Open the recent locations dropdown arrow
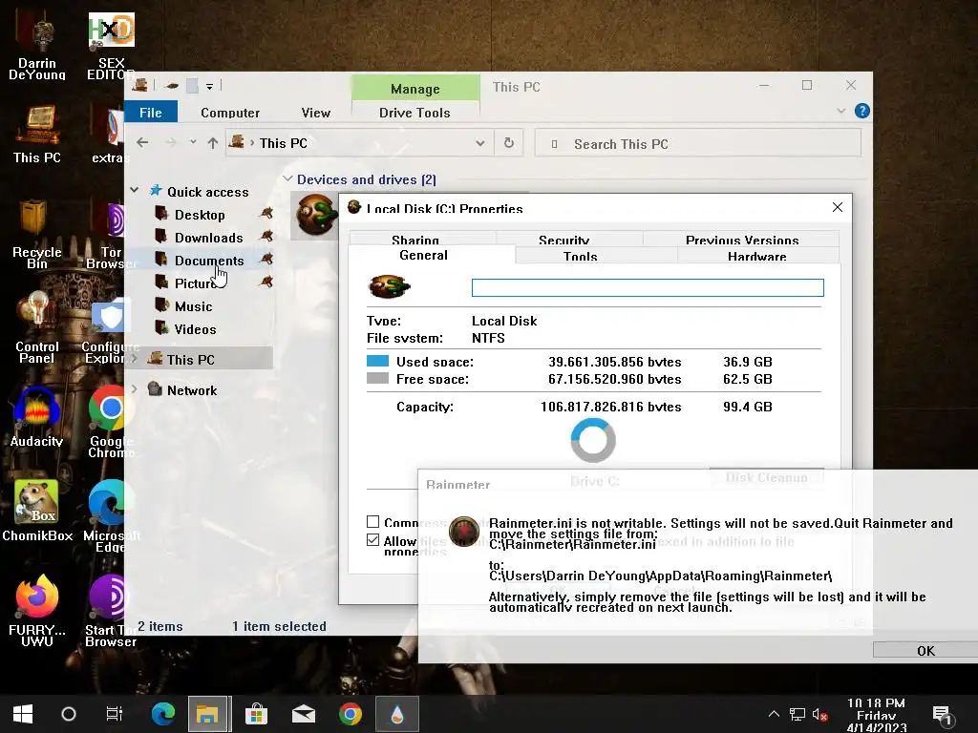Image resolution: width=978 pixels, height=733 pixels. tap(193, 142)
